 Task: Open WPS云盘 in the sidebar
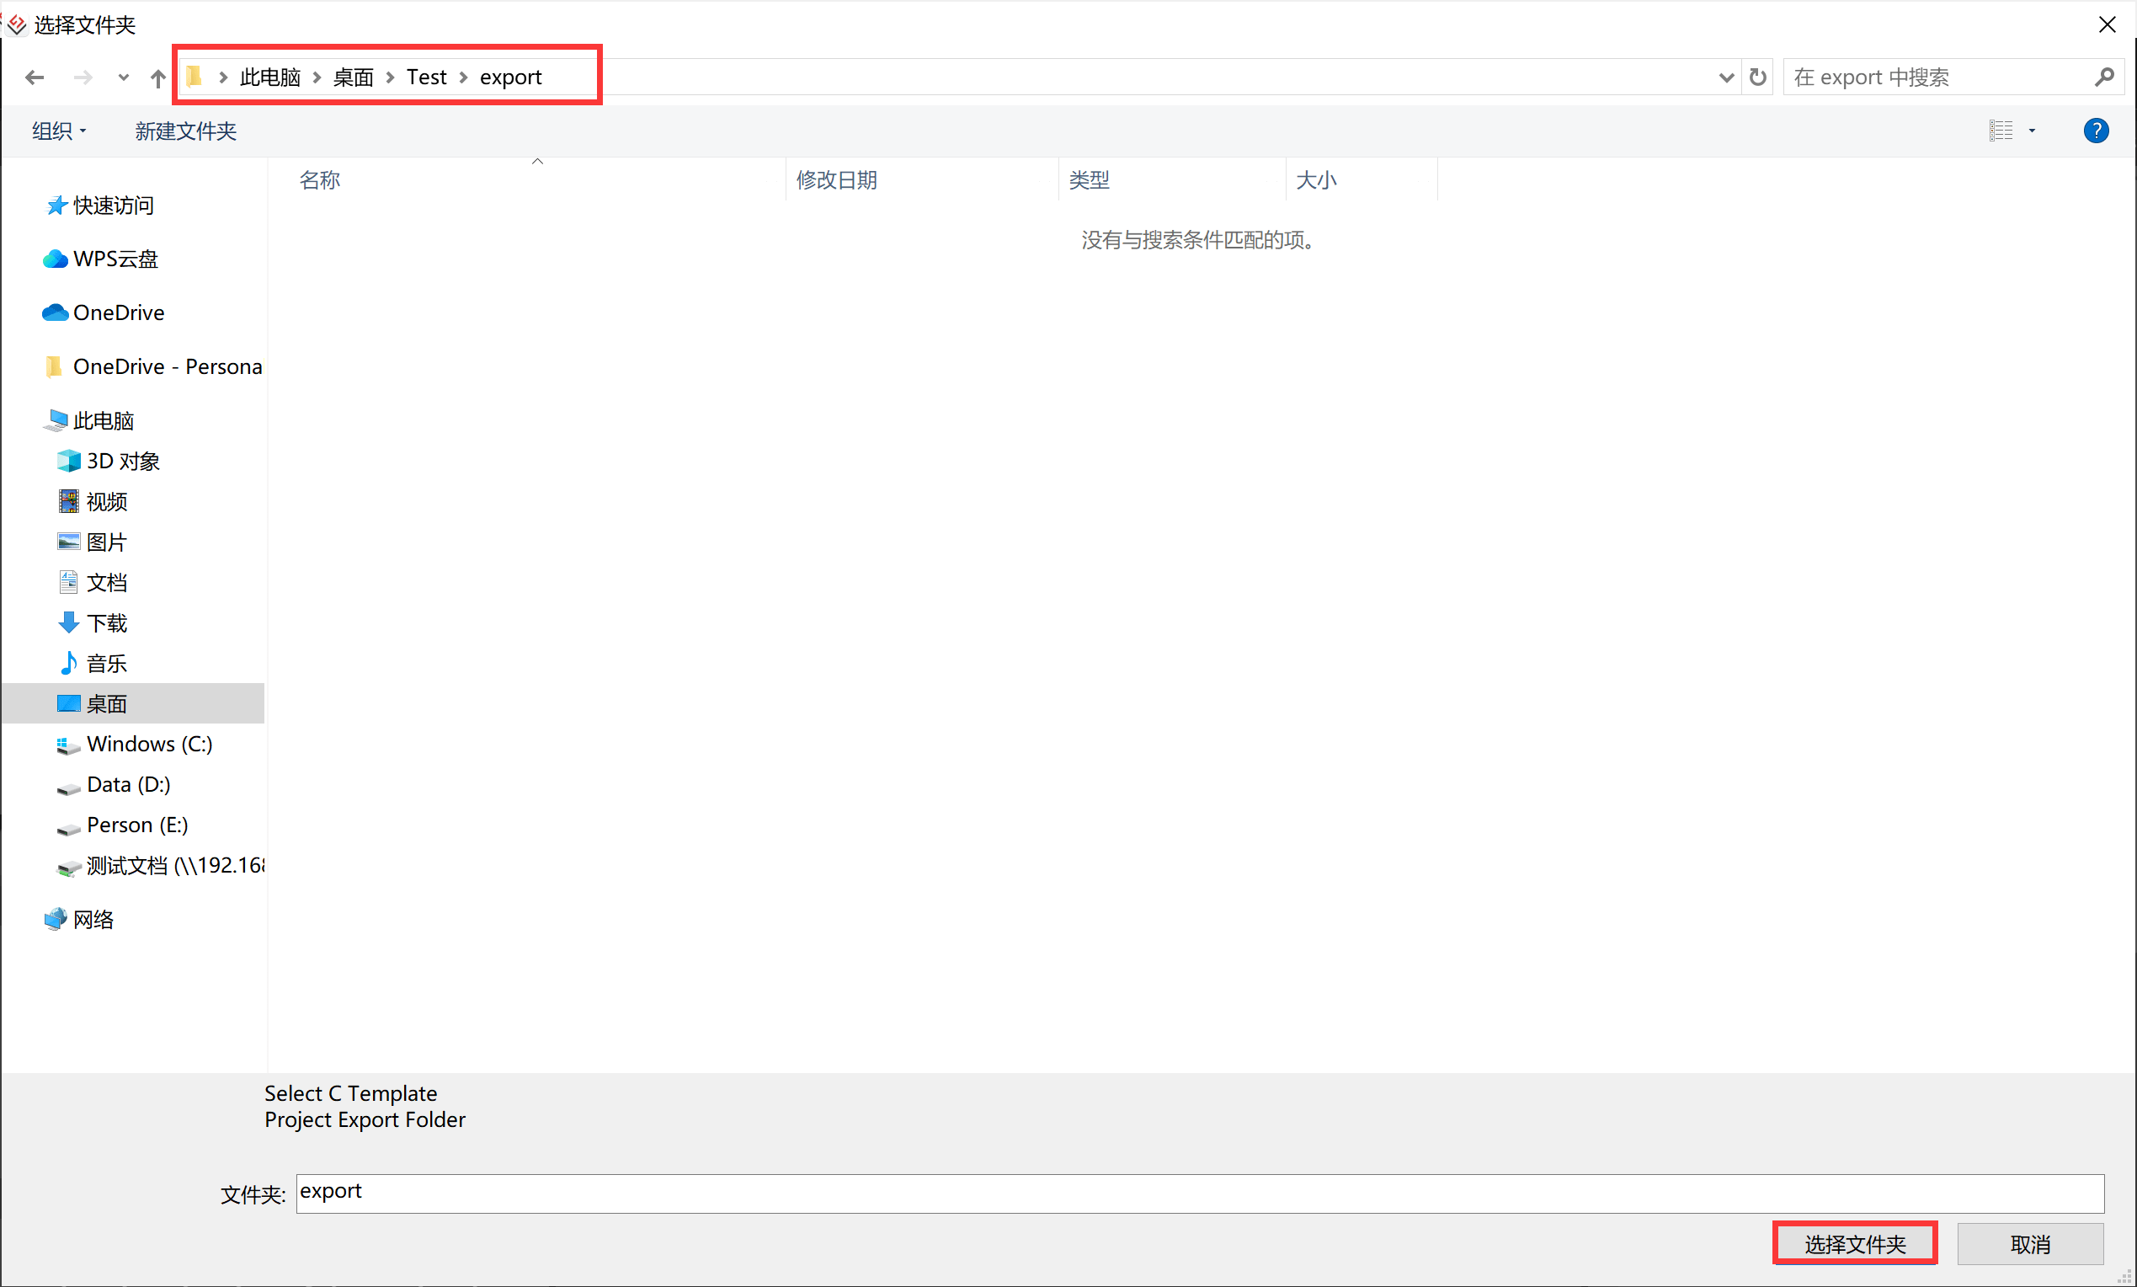coord(115,259)
